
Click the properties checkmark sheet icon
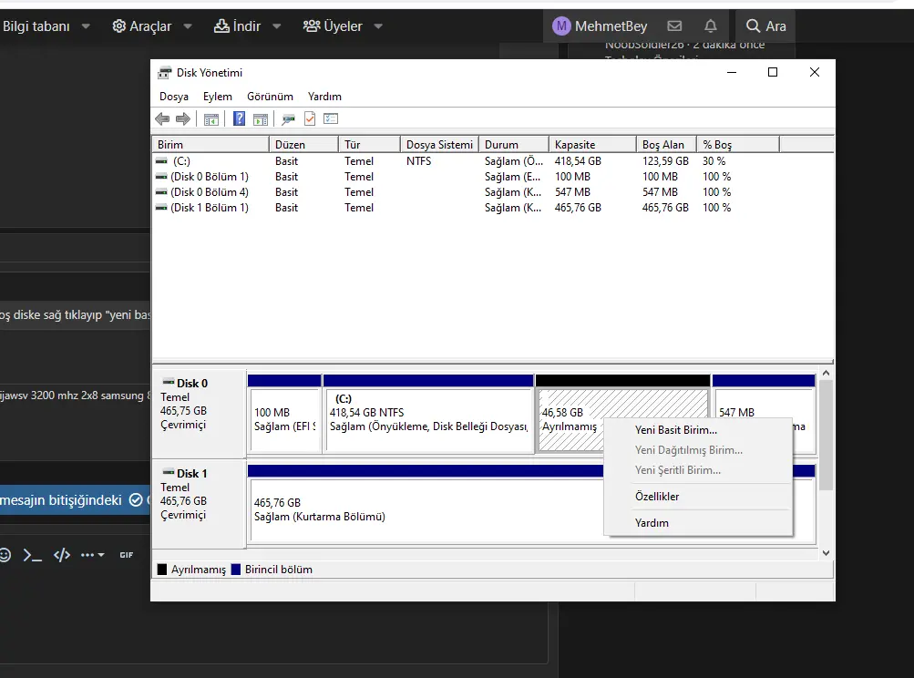pyautogui.click(x=310, y=119)
